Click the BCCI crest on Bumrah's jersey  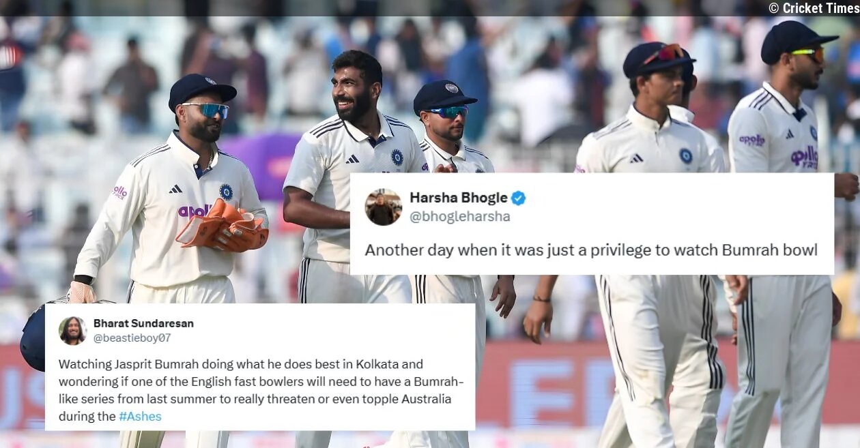(397, 157)
